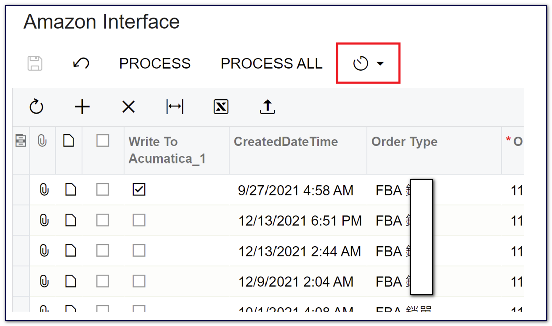Click the PROCESS ALL button
This screenshot has height=326, width=552.
(x=271, y=63)
